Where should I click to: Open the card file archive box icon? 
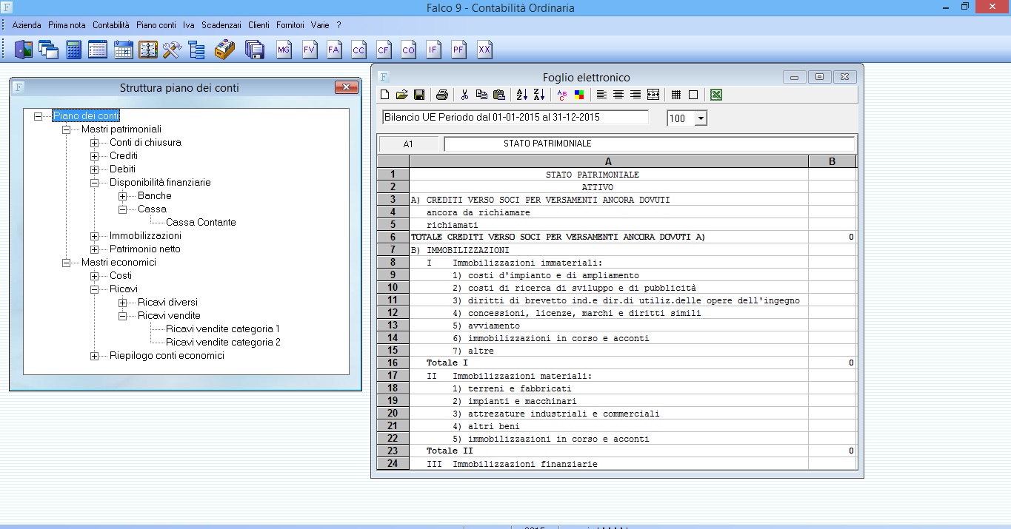point(224,50)
